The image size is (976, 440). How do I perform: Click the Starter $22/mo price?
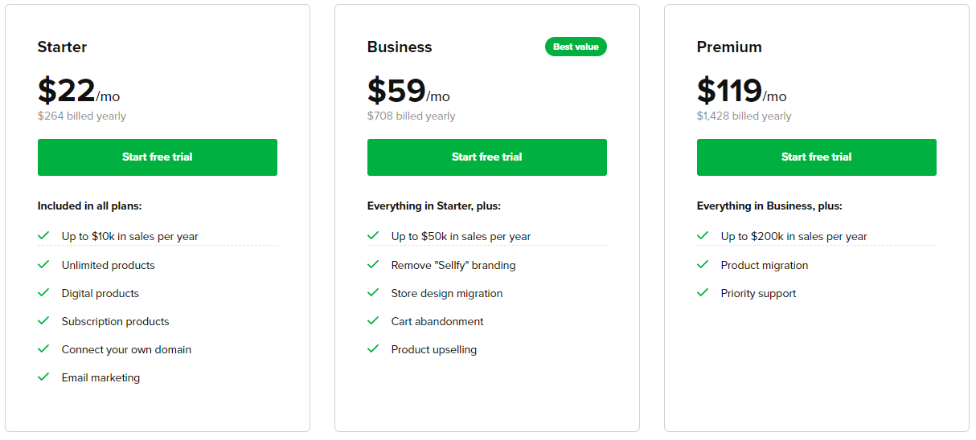click(x=79, y=91)
